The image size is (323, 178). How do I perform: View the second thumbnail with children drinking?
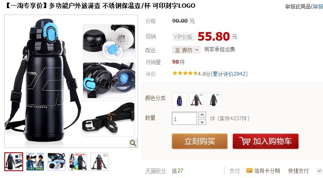35,162
